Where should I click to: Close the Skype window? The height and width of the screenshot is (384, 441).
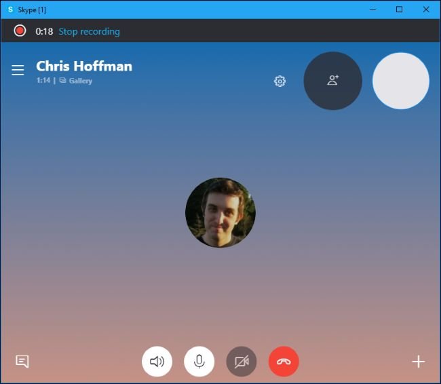(x=426, y=9)
